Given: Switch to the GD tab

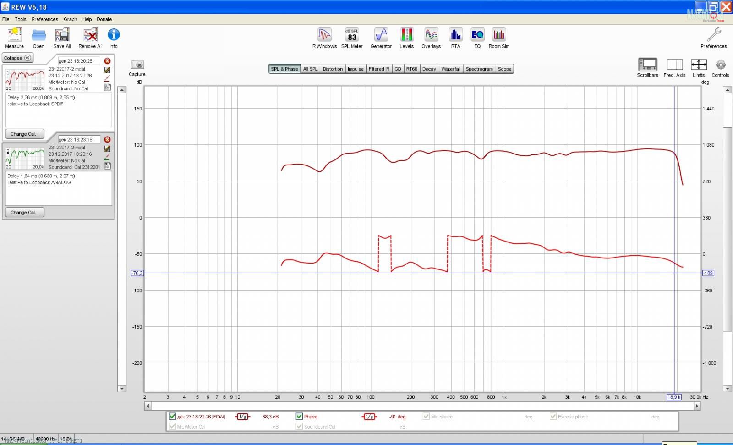Looking at the screenshot, I should point(398,69).
